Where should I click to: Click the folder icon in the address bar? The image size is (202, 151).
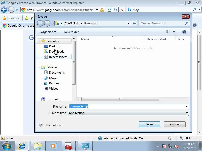pos(57,23)
